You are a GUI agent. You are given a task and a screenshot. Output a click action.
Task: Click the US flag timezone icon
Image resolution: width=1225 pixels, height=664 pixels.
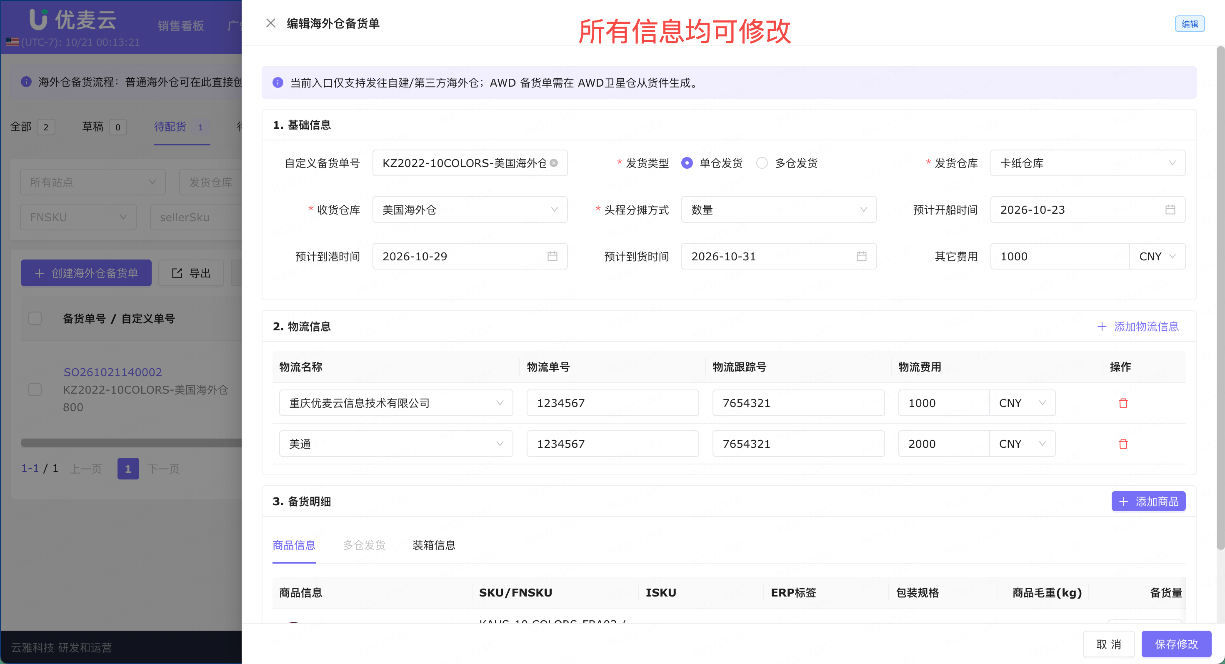[x=12, y=42]
